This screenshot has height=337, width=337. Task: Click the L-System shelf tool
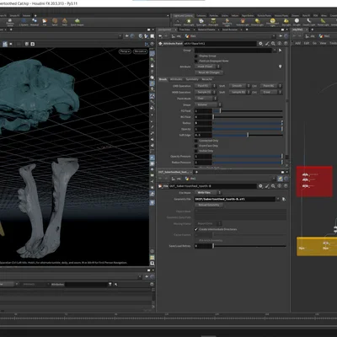(24, 22)
